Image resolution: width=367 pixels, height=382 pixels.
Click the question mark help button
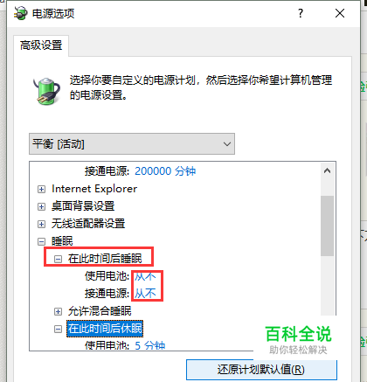301,13
